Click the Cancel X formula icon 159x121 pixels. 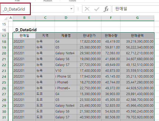click(x=87, y=9)
